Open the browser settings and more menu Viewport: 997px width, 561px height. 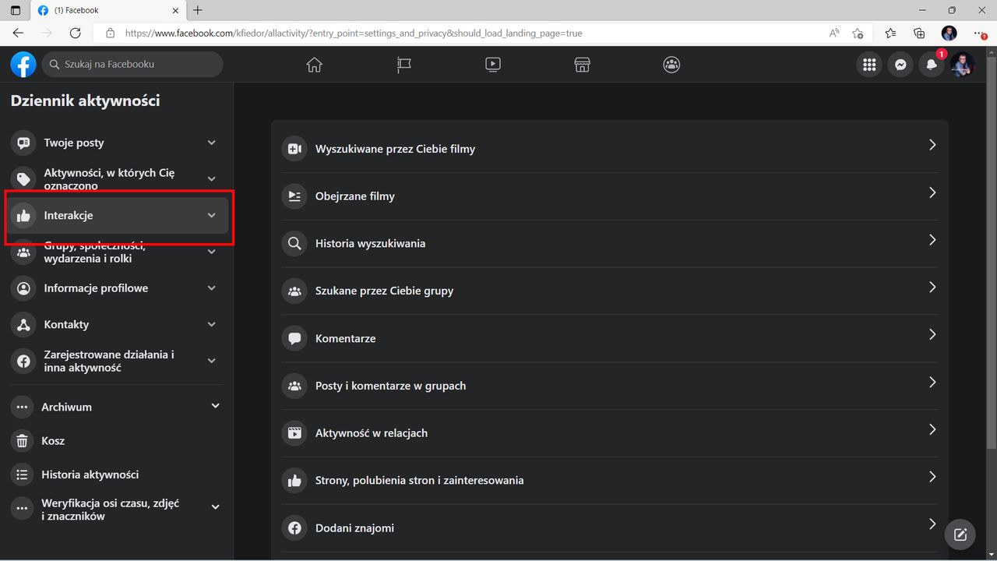coord(980,33)
